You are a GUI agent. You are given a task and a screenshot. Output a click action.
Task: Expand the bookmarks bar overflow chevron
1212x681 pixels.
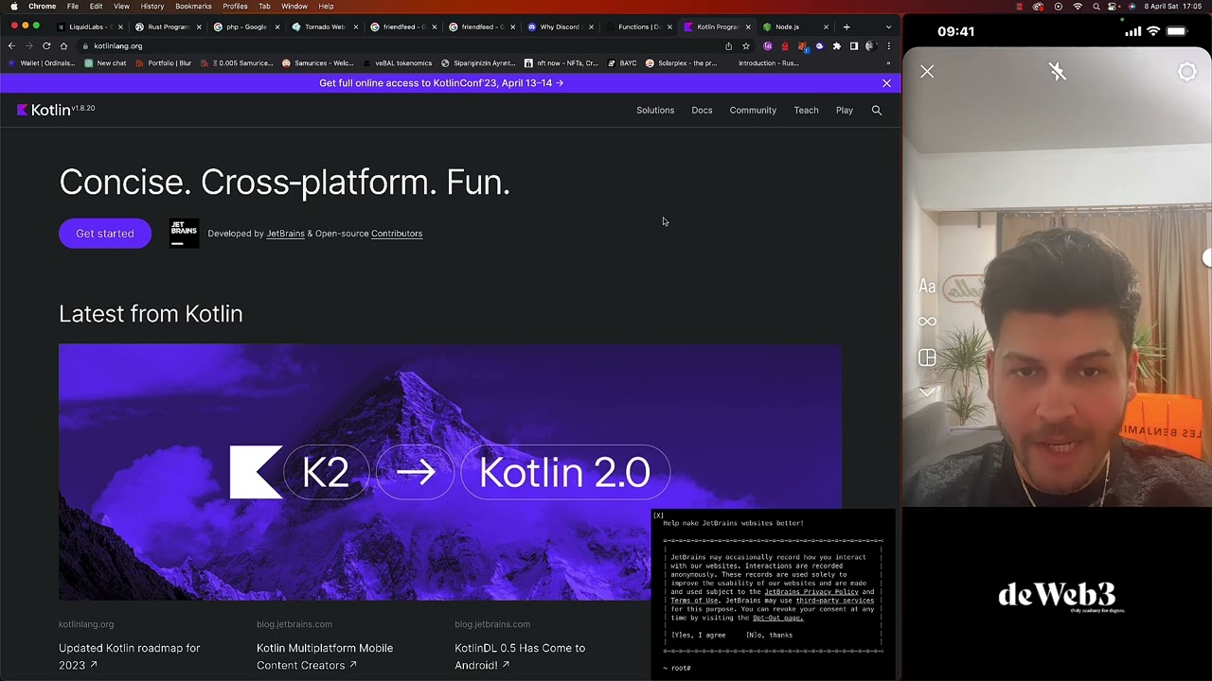pyautogui.click(x=887, y=63)
